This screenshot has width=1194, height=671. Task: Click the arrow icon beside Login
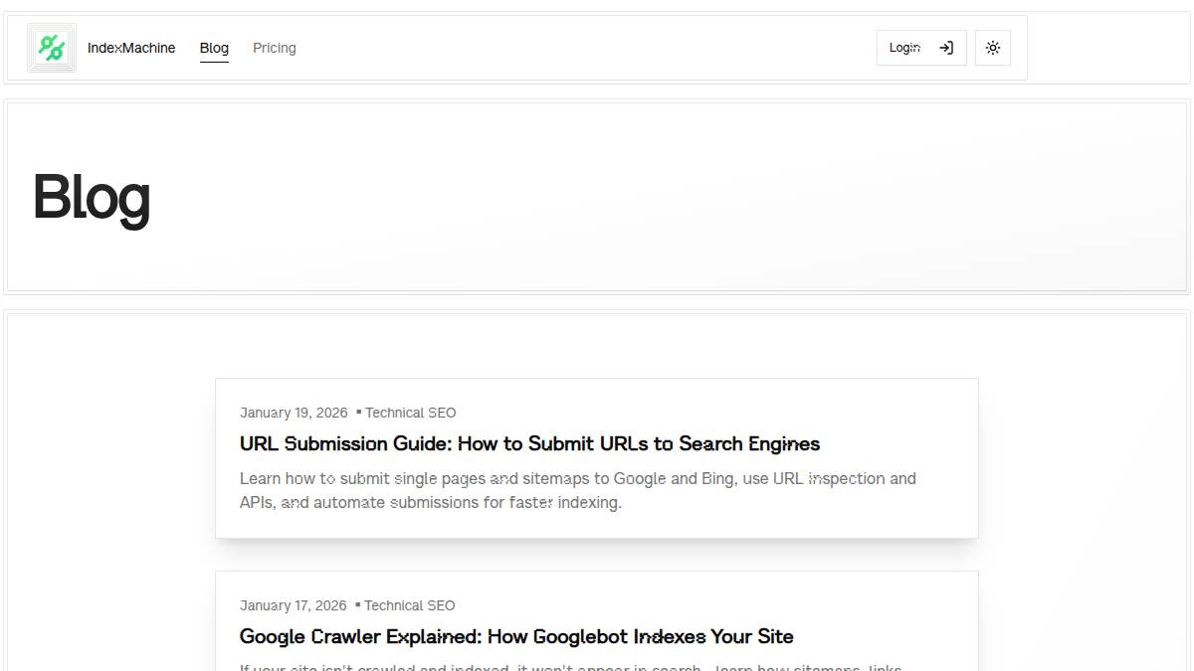(946, 48)
